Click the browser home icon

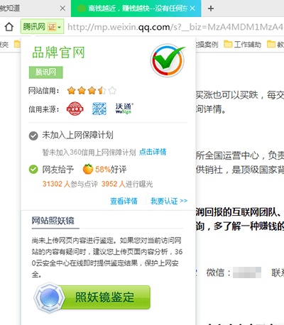click(9, 27)
